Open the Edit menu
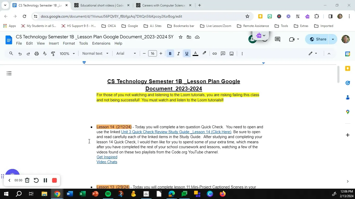 click(29, 43)
